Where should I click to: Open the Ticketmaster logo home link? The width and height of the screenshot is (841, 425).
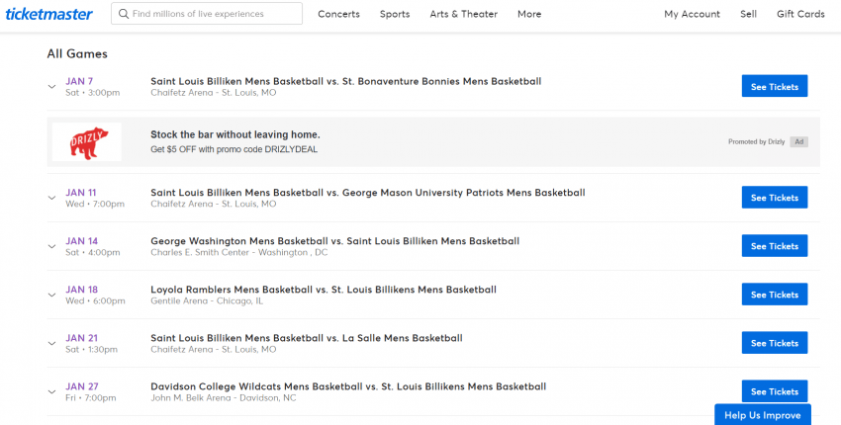click(48, 14)
